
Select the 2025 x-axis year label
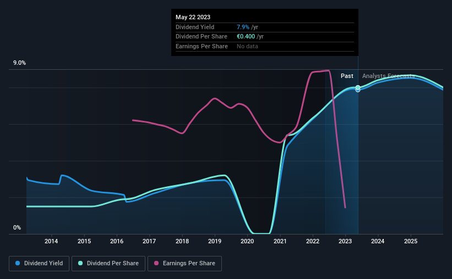411,241
